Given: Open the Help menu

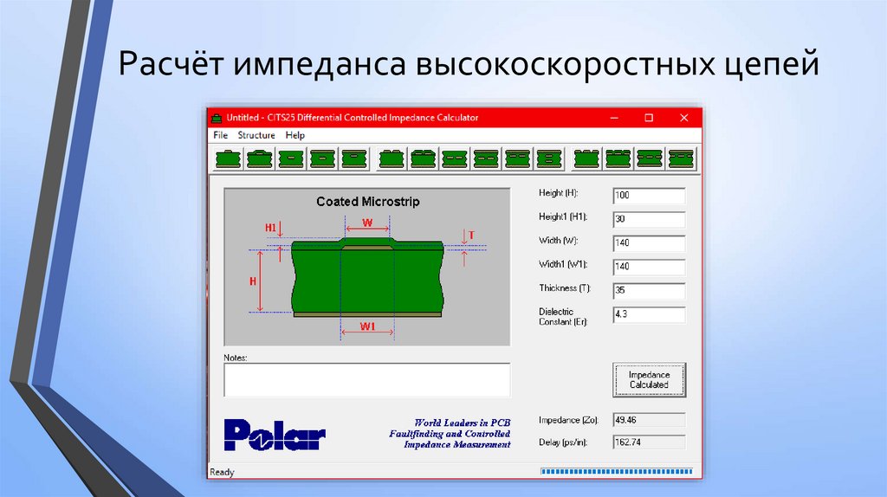Looking at the screenshot, I should (295, 135).
